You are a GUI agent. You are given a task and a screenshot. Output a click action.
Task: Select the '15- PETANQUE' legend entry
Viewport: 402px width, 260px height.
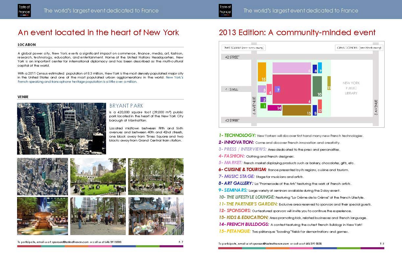click(x=234, y=231)
